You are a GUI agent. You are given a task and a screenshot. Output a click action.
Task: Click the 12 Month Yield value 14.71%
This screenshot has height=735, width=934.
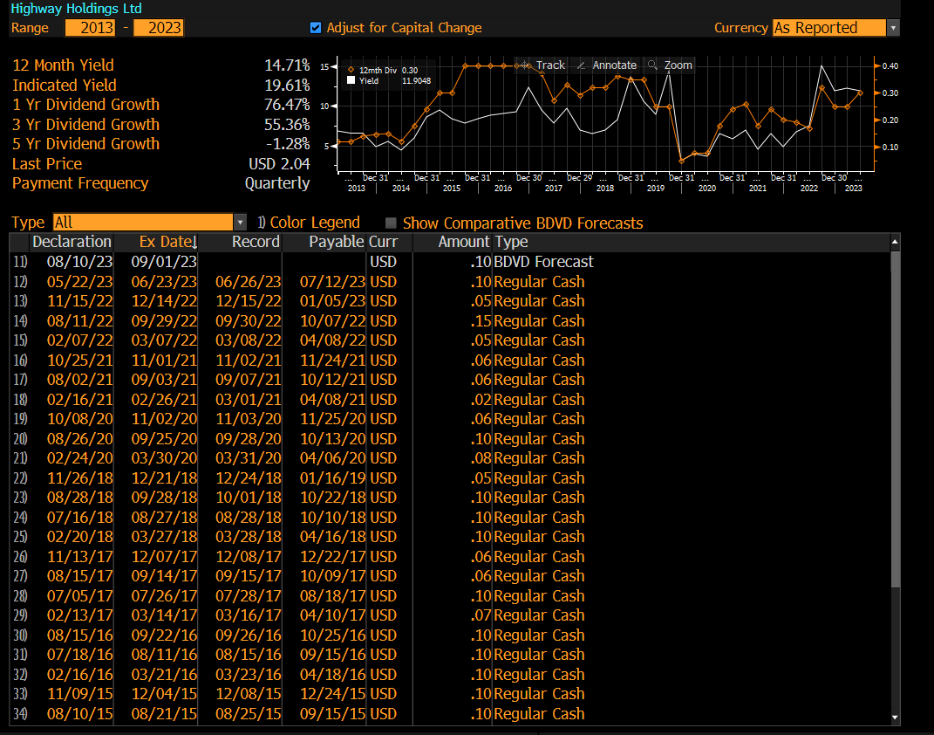(x=287, y=65)
